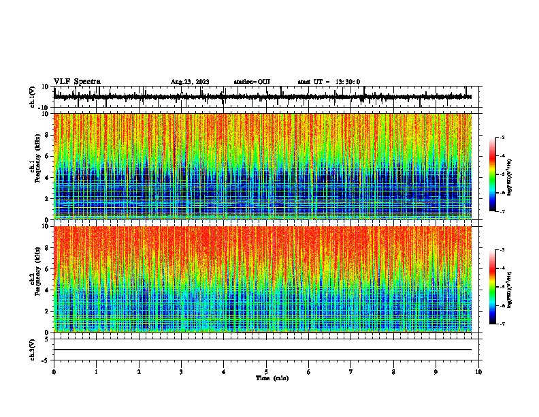Click the "-7" label on ch.2 color scale
The image size is (539, 417).
502,324
